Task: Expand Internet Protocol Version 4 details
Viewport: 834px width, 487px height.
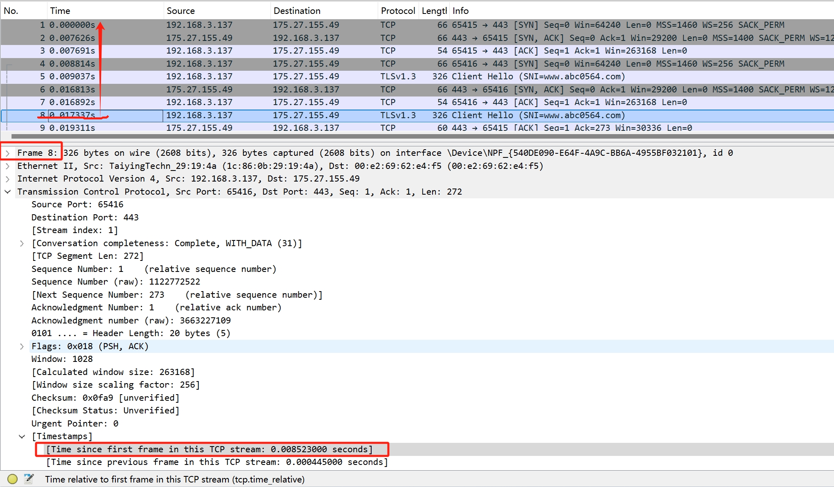Action: (7, 179)
